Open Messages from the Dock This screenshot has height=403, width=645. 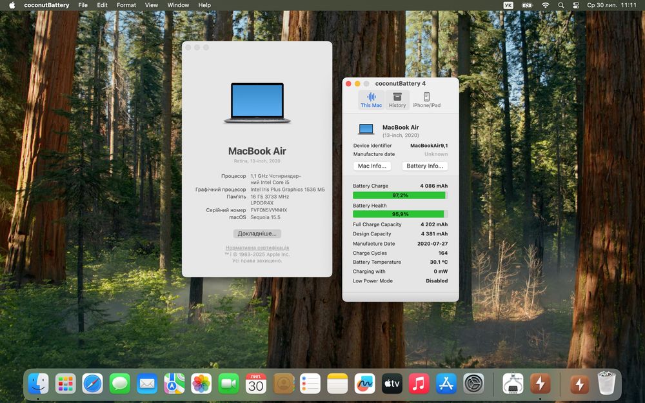[x=120, y=384]
